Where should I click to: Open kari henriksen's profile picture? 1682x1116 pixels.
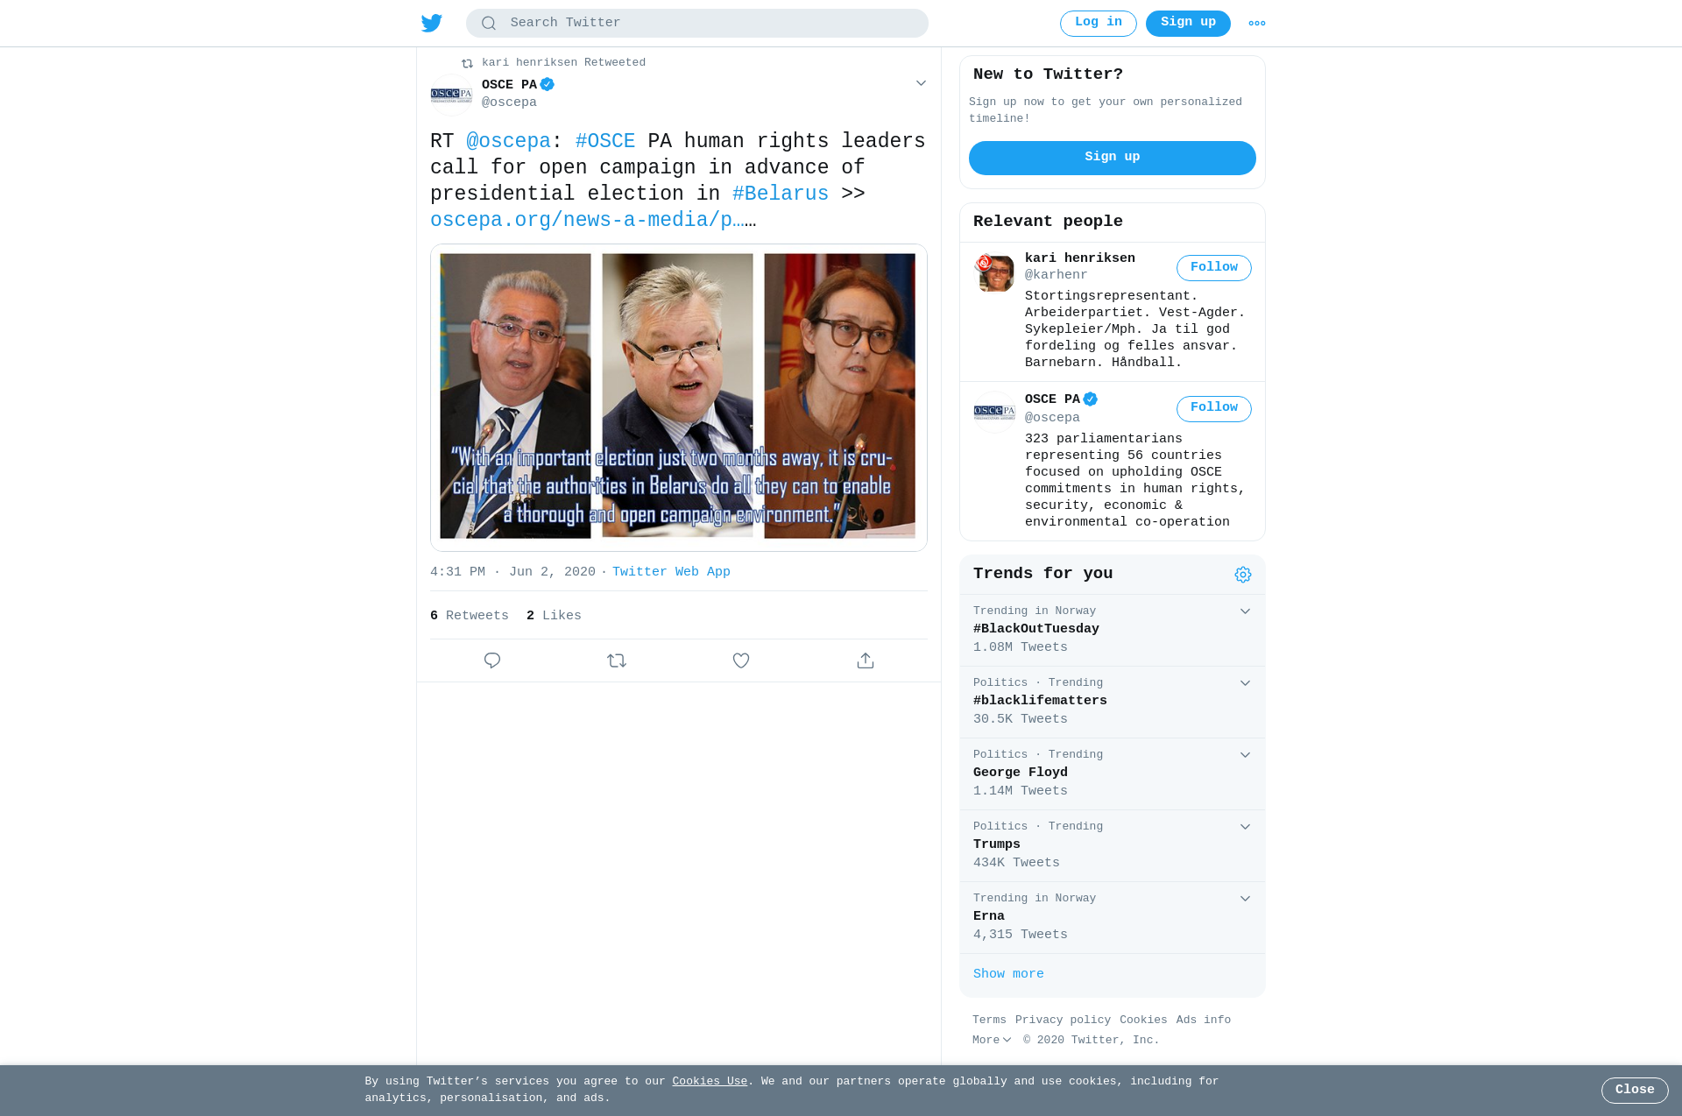(994, 272)
